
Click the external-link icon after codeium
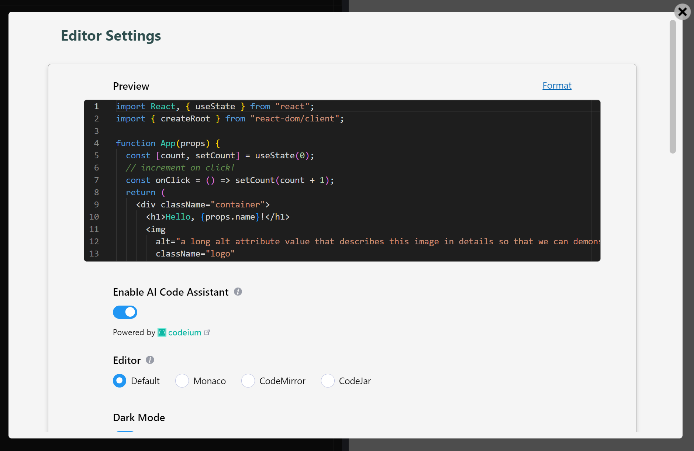pos(207,333)
